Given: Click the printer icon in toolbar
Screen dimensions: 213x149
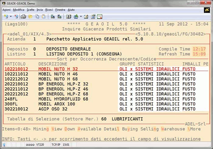Looking at the screenshot, I should (x=23, y=16).
